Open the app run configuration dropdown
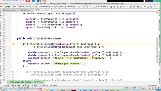 [x=87, y=7]
